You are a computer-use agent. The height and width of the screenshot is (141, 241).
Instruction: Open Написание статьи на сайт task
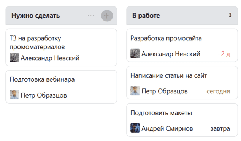[182, 83]
